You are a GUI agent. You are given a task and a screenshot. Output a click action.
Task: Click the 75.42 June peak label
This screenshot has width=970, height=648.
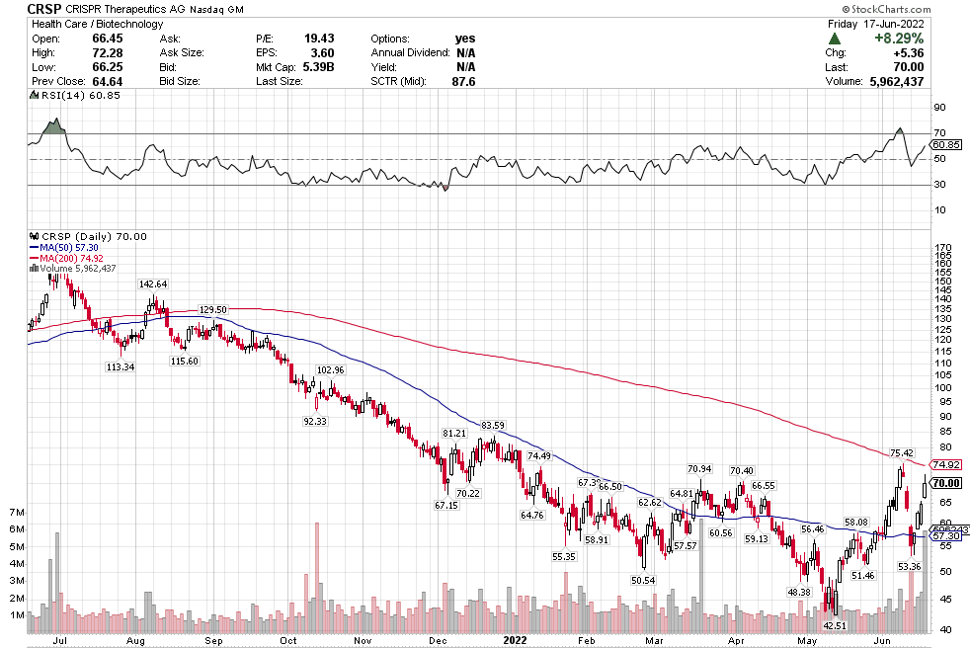(x=900, y=452)
